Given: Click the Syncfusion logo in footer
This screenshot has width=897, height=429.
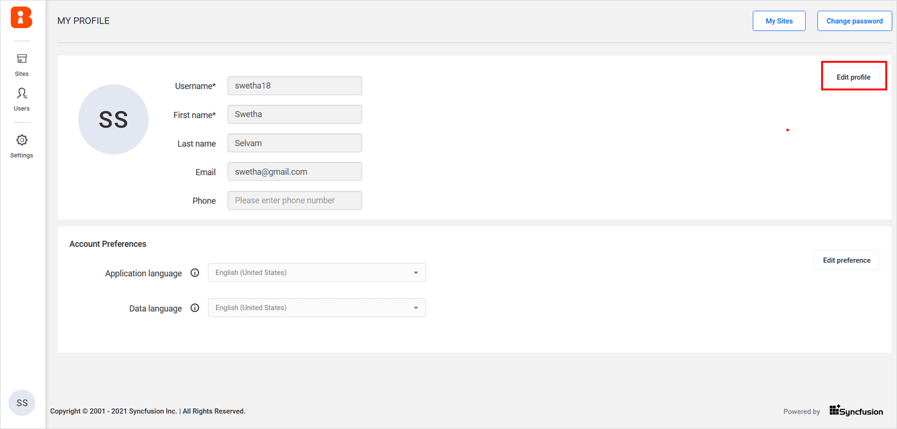Looking at the screenshot, I should pyautogui.click(x=856, y=411).
